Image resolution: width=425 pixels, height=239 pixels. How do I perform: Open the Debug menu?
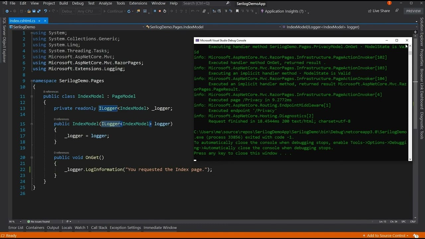tap(78, 3)
